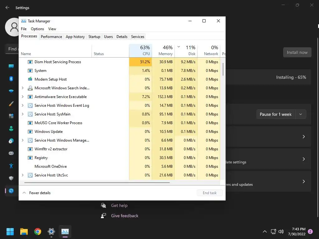This screenshot has width=319, height=239.
Task: Switch to the App history tab
Action: [x=75, y=37]
